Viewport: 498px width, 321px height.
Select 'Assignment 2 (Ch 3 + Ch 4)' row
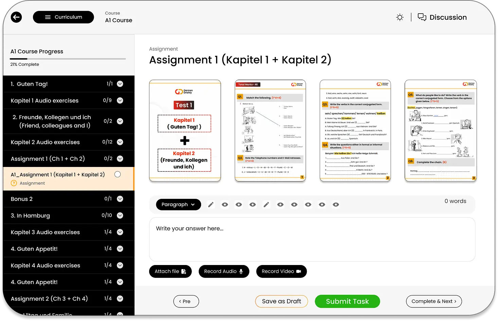click(x=69, y=299)
